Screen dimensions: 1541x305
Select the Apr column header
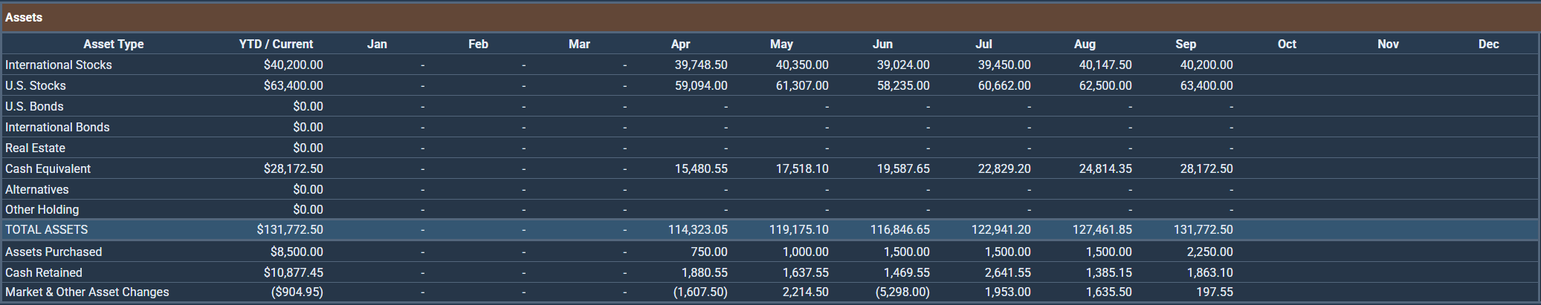[680, 44]
